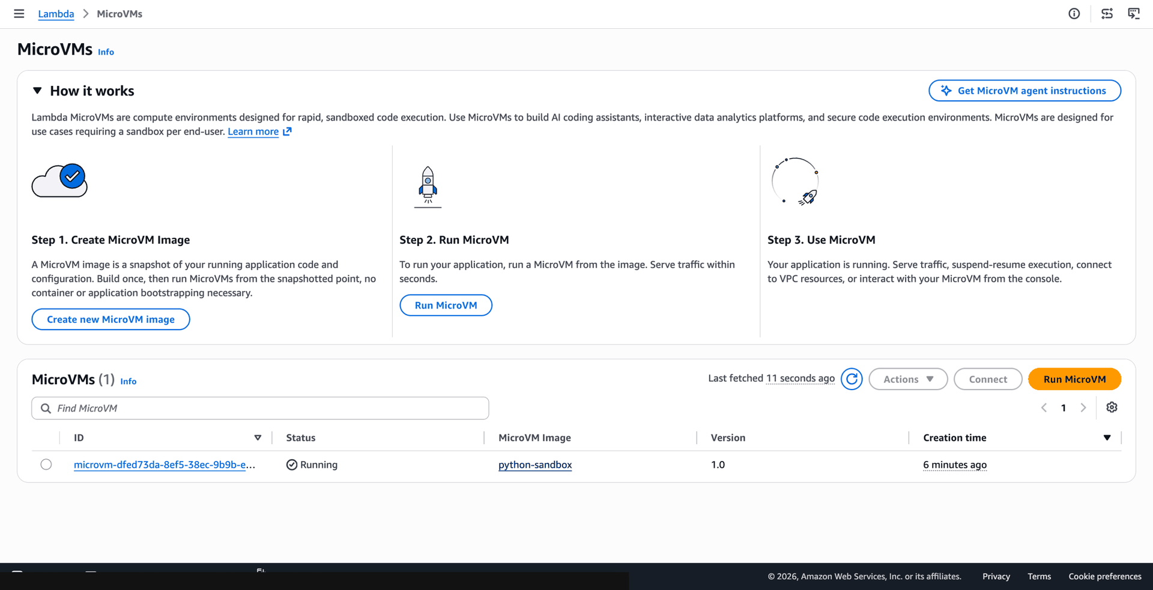Click the cloud checkmark Step 1 illustration

pos(59,181)
